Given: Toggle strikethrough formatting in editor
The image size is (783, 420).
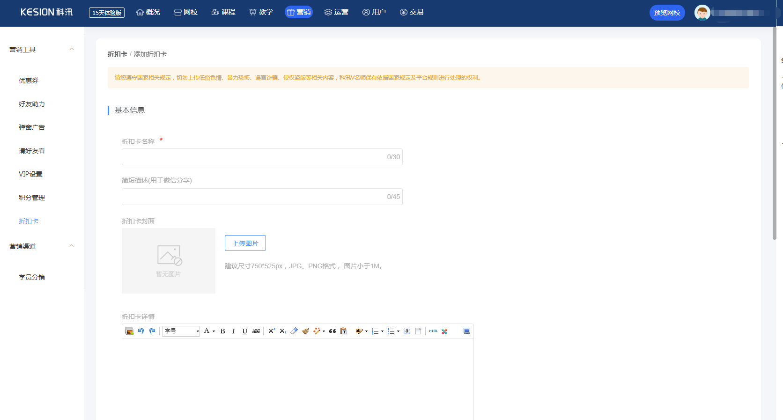Looking at the screenshot, I should coord(256,331).
